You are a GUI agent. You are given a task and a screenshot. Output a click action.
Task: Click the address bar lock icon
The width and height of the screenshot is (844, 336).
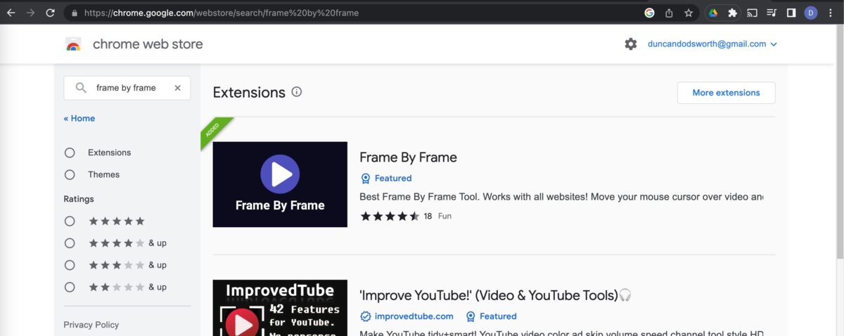[75, 13]
